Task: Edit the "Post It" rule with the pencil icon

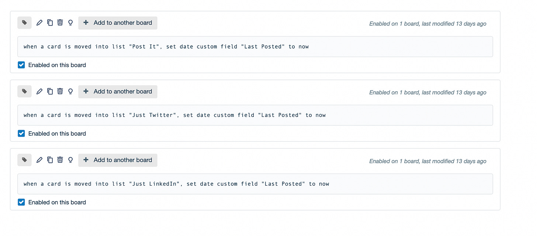Action: [39, 23]
